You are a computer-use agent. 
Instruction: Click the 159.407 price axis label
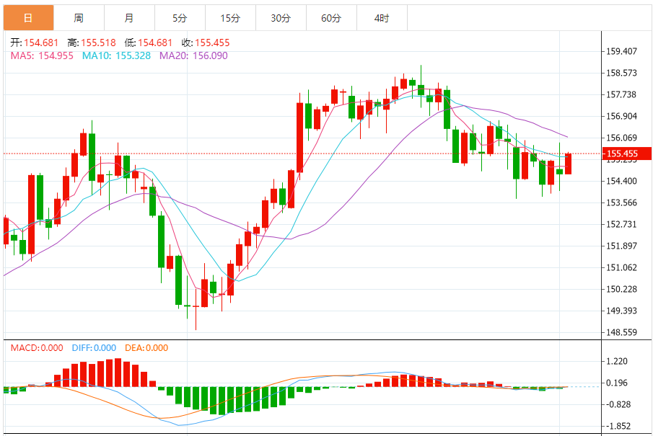click(x=621, y=52)
